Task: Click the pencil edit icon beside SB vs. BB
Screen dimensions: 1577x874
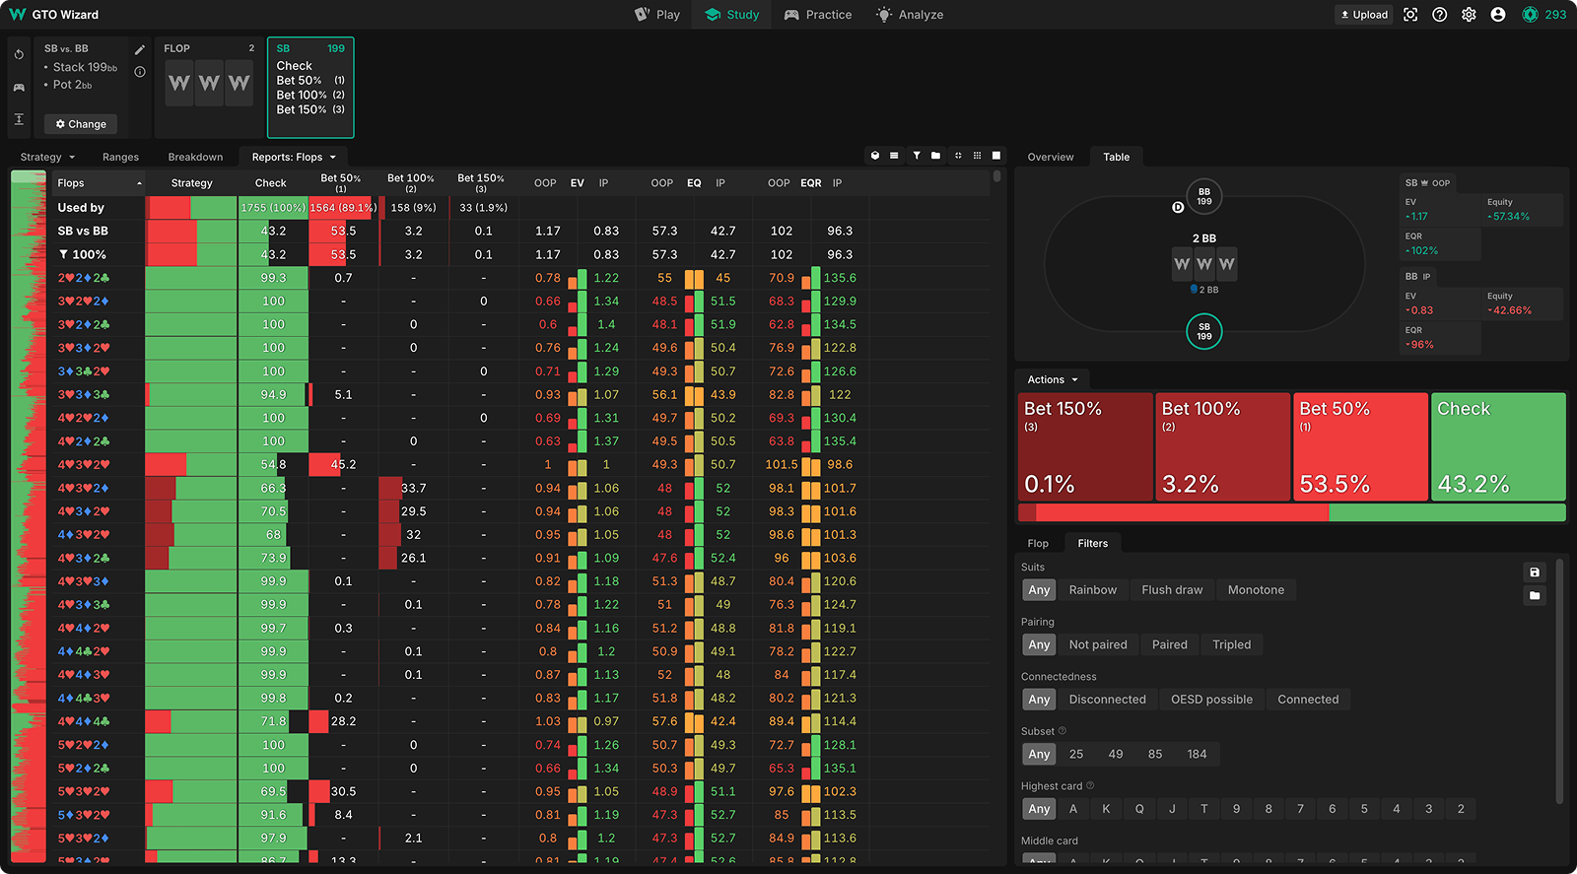Action: (x=140, y=49)
